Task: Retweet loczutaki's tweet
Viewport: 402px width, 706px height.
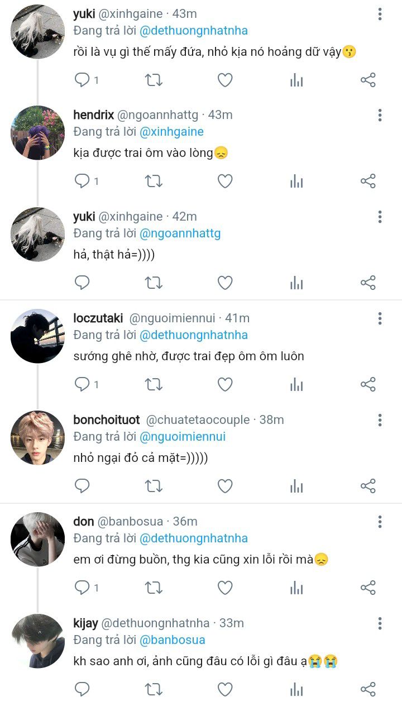Action: pos(154,385)
